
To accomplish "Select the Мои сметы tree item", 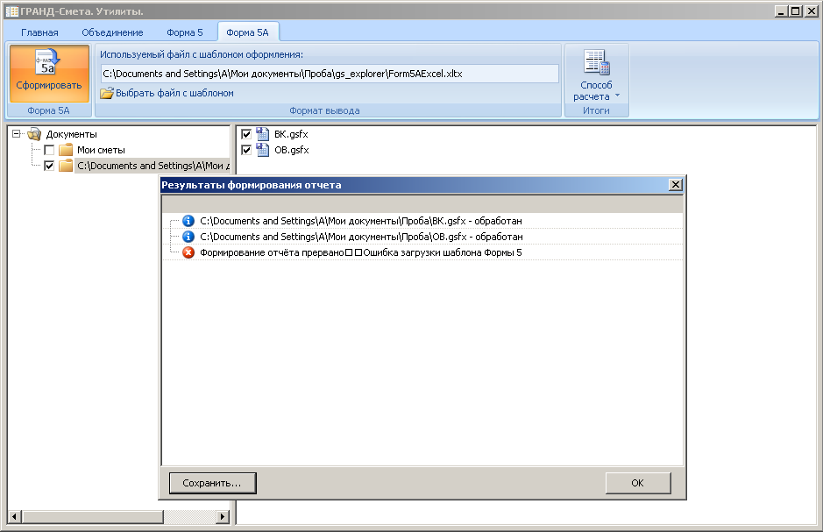I will coord(102,150).
